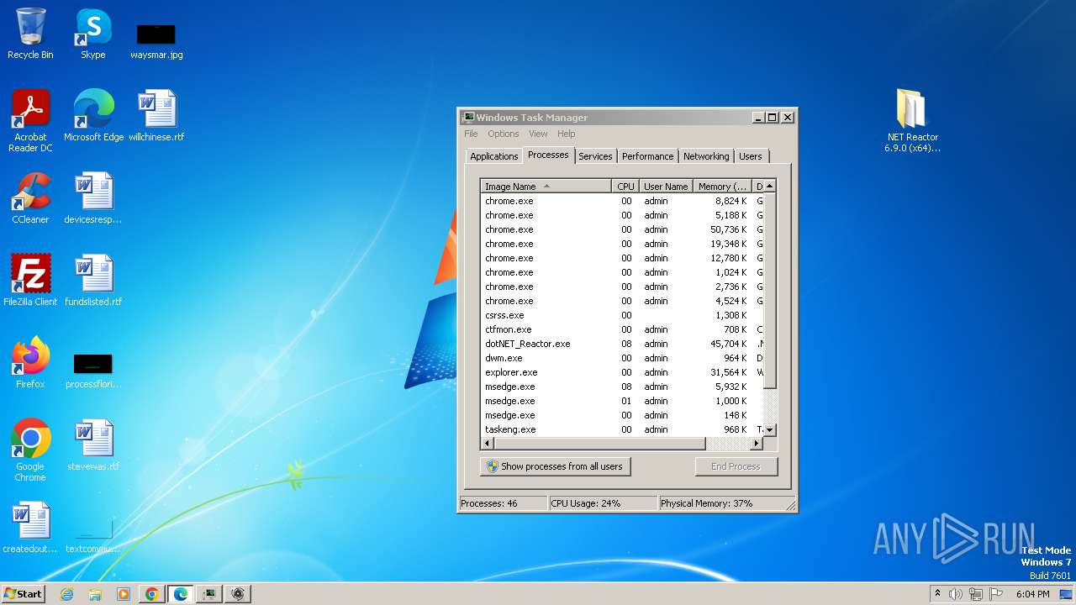
Task: Open CCleaner desktop shortcut
Action: tap(30, 198)
